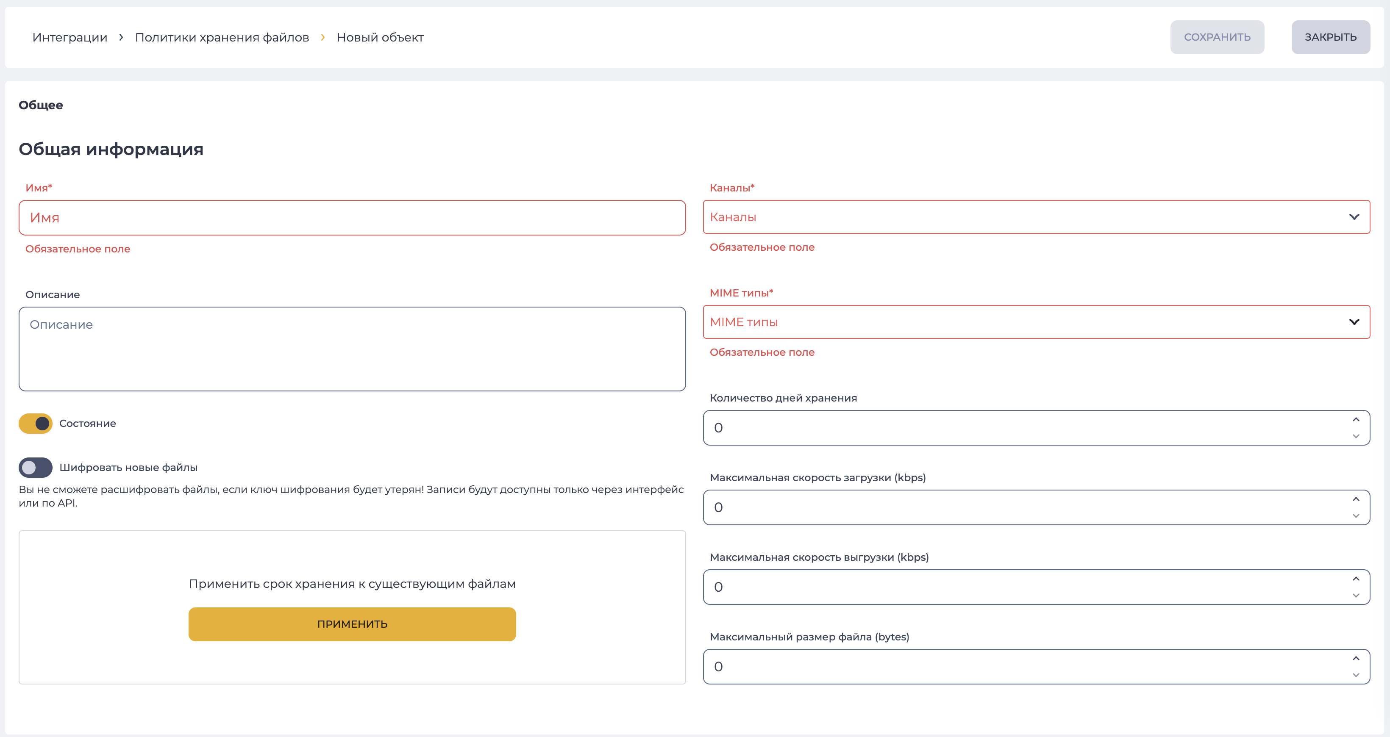Open the MIME типы dropdown

[1036, 322]
